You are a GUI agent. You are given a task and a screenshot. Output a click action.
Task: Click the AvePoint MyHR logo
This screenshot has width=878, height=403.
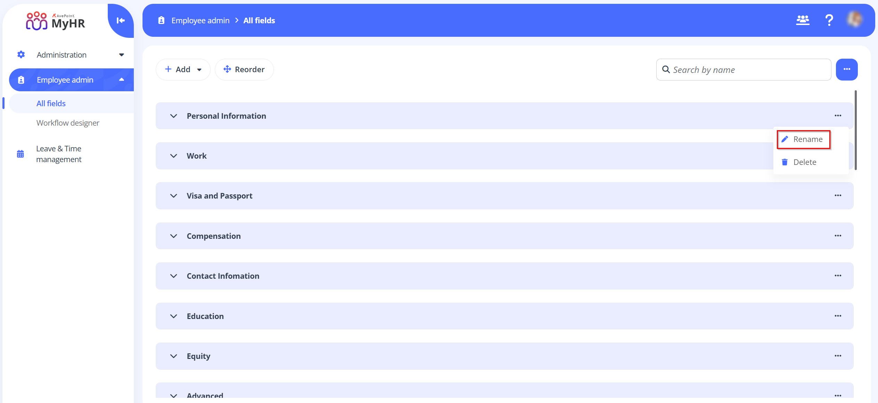pyautogui.click(x=56, y=21)
